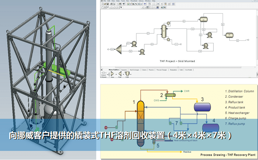
Task: Expand the Mixer icon style dropdown arrow
Action: coord(116,74)
